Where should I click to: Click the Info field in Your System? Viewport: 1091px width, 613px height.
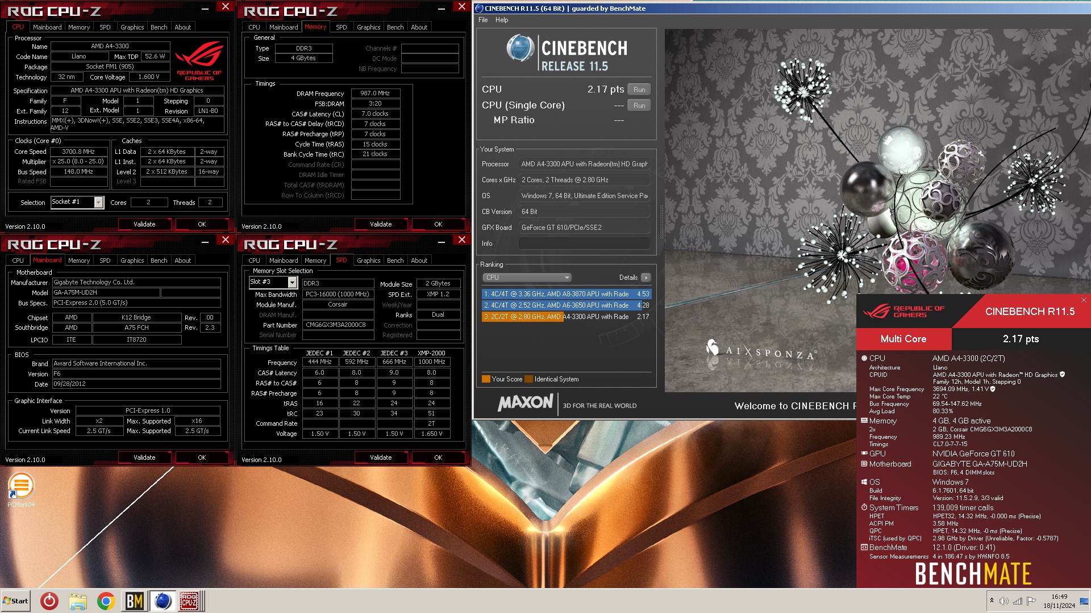pyautogui.click(x=585, y=243)
